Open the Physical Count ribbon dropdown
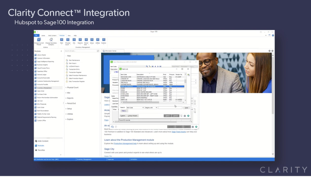Screen dimensions: 311x177 pyautogui.click(x=68, y=42)
